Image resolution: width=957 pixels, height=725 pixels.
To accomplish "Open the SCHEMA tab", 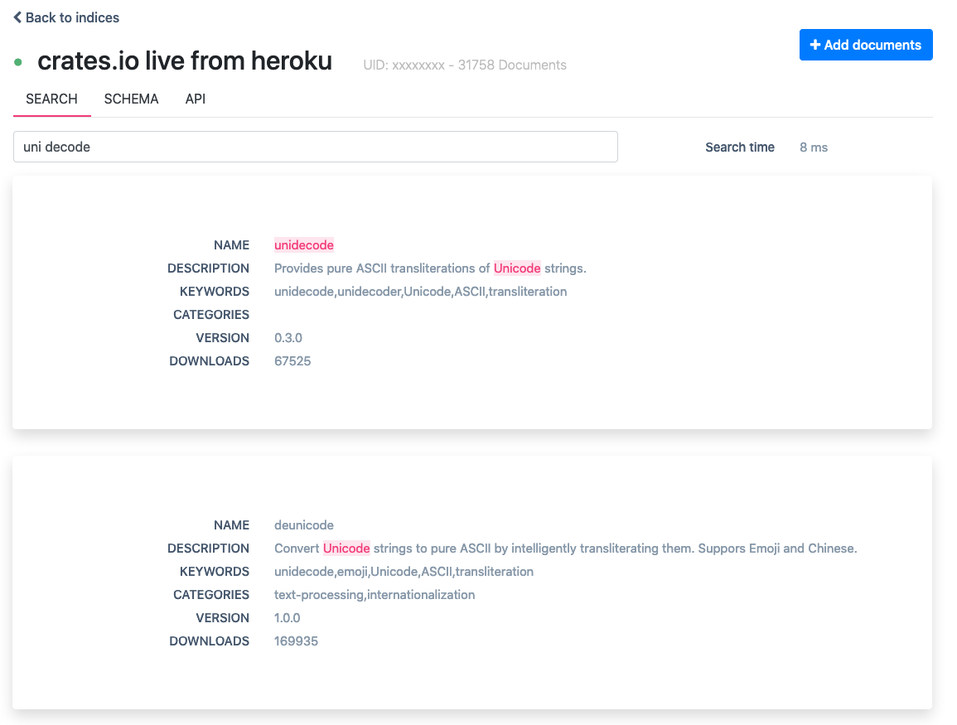I will [131, 99].
